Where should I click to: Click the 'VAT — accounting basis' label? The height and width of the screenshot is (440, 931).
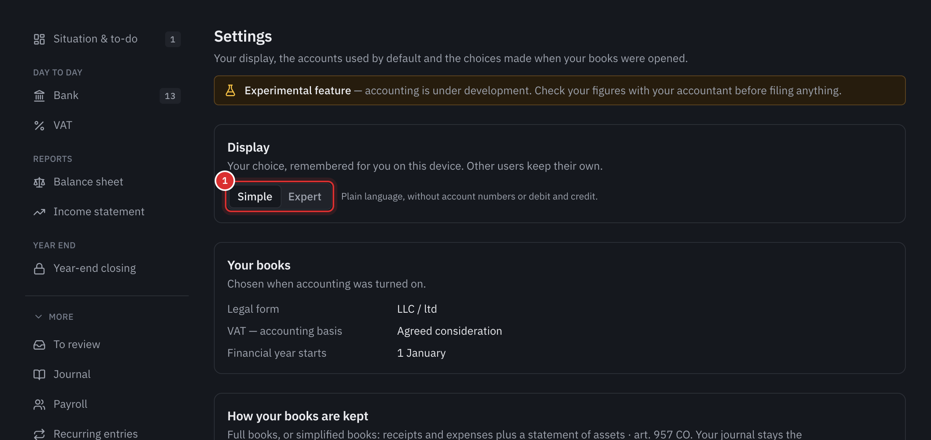(x=285, y=331)
